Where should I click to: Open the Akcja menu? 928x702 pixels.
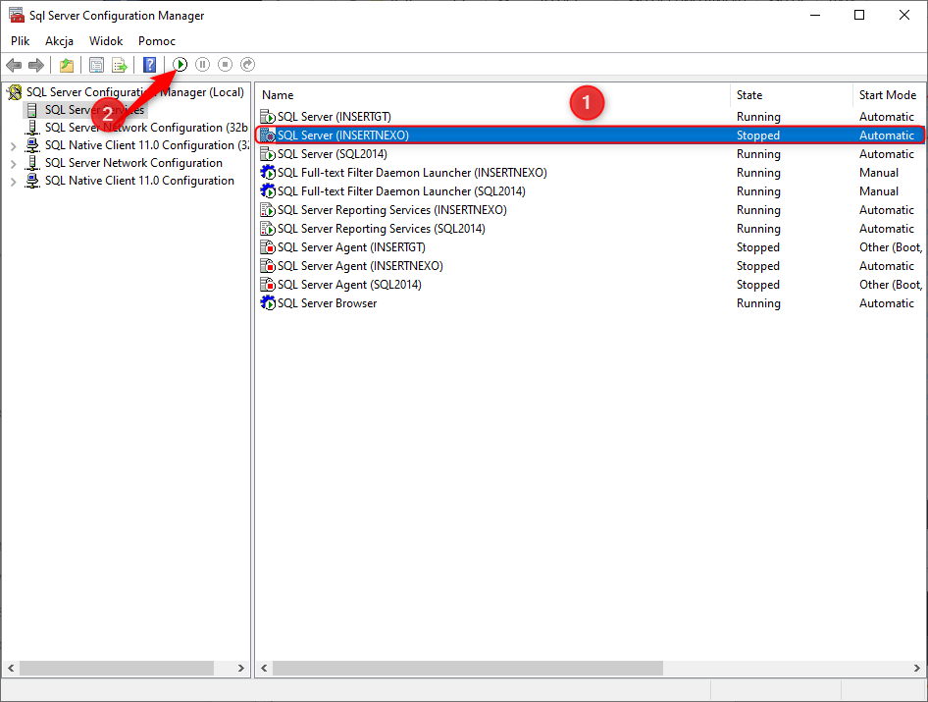pyautogui.click(x=59, y=41)
